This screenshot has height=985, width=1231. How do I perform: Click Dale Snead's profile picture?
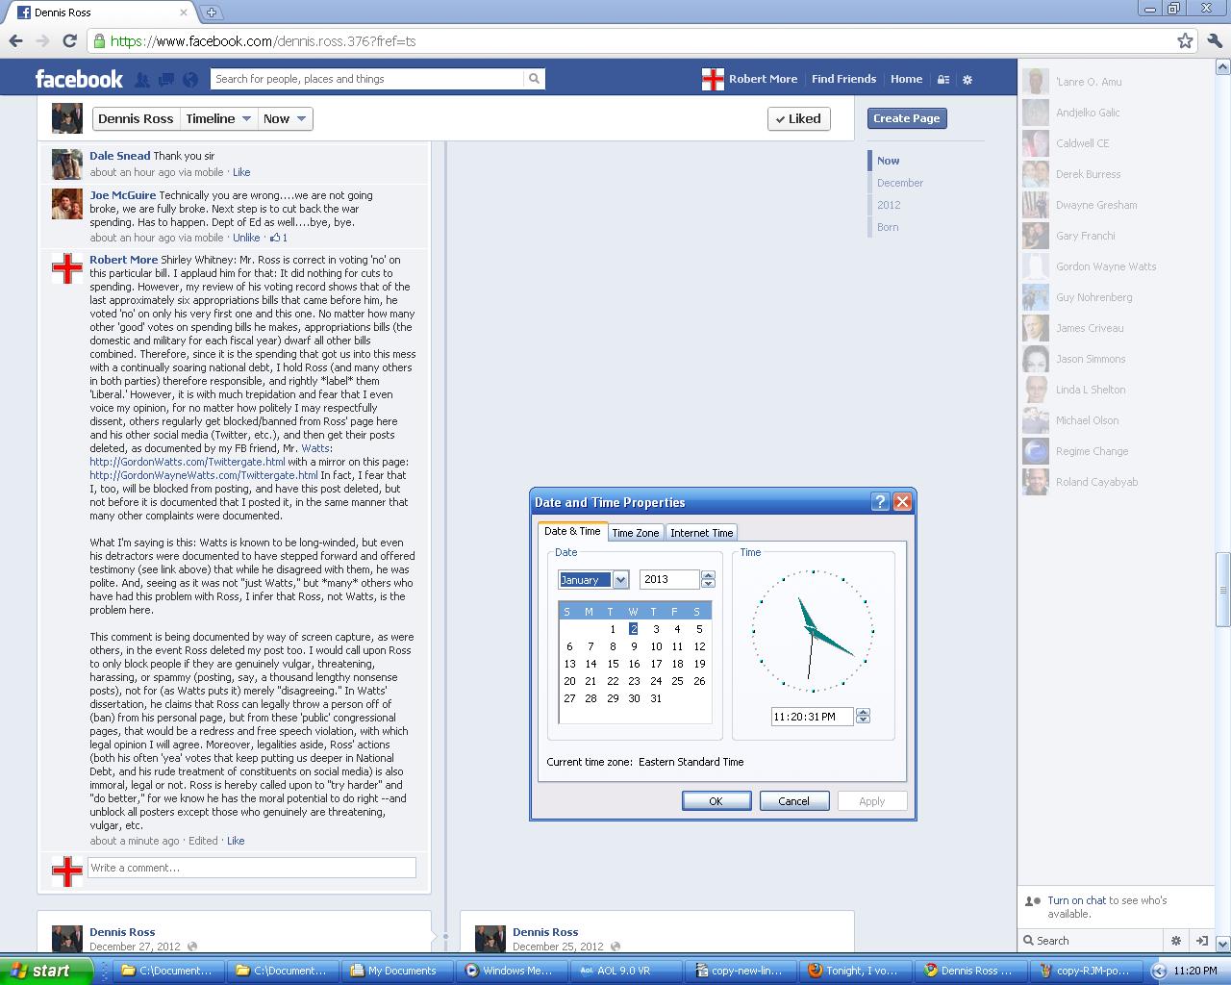pyautogui.click(x=66, y=164)
